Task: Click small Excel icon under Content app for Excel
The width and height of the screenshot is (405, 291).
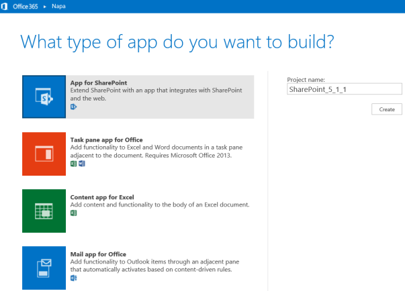Action: tap(73, 213)
